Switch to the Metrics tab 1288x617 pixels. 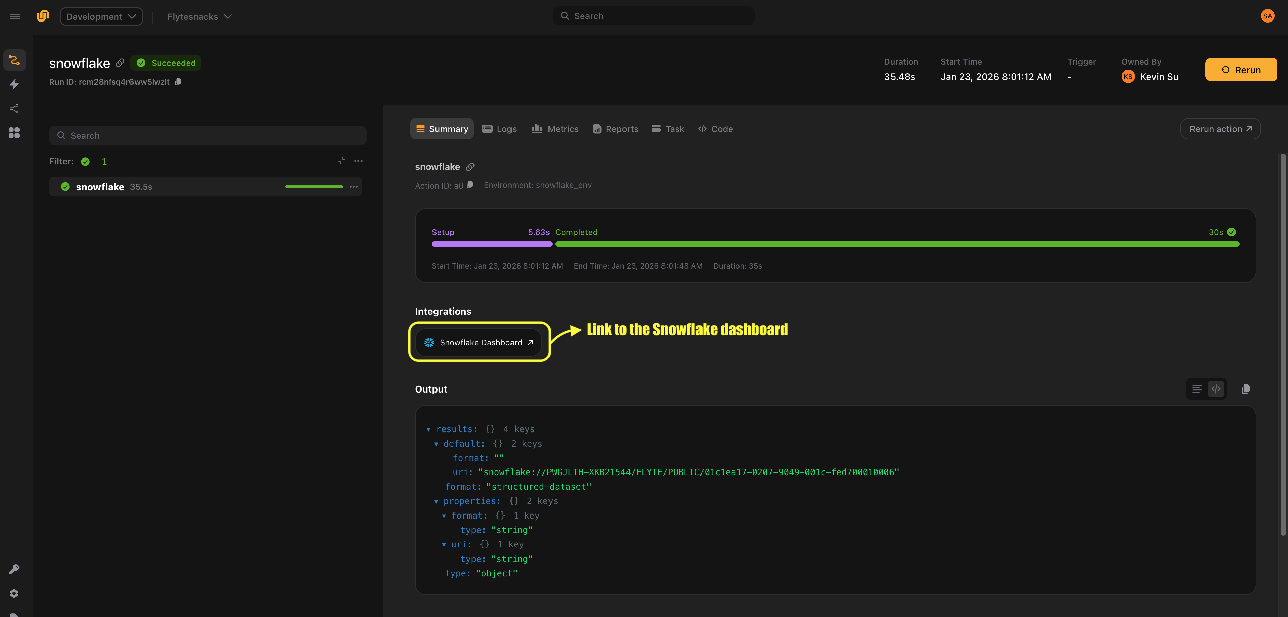point(555,129)
